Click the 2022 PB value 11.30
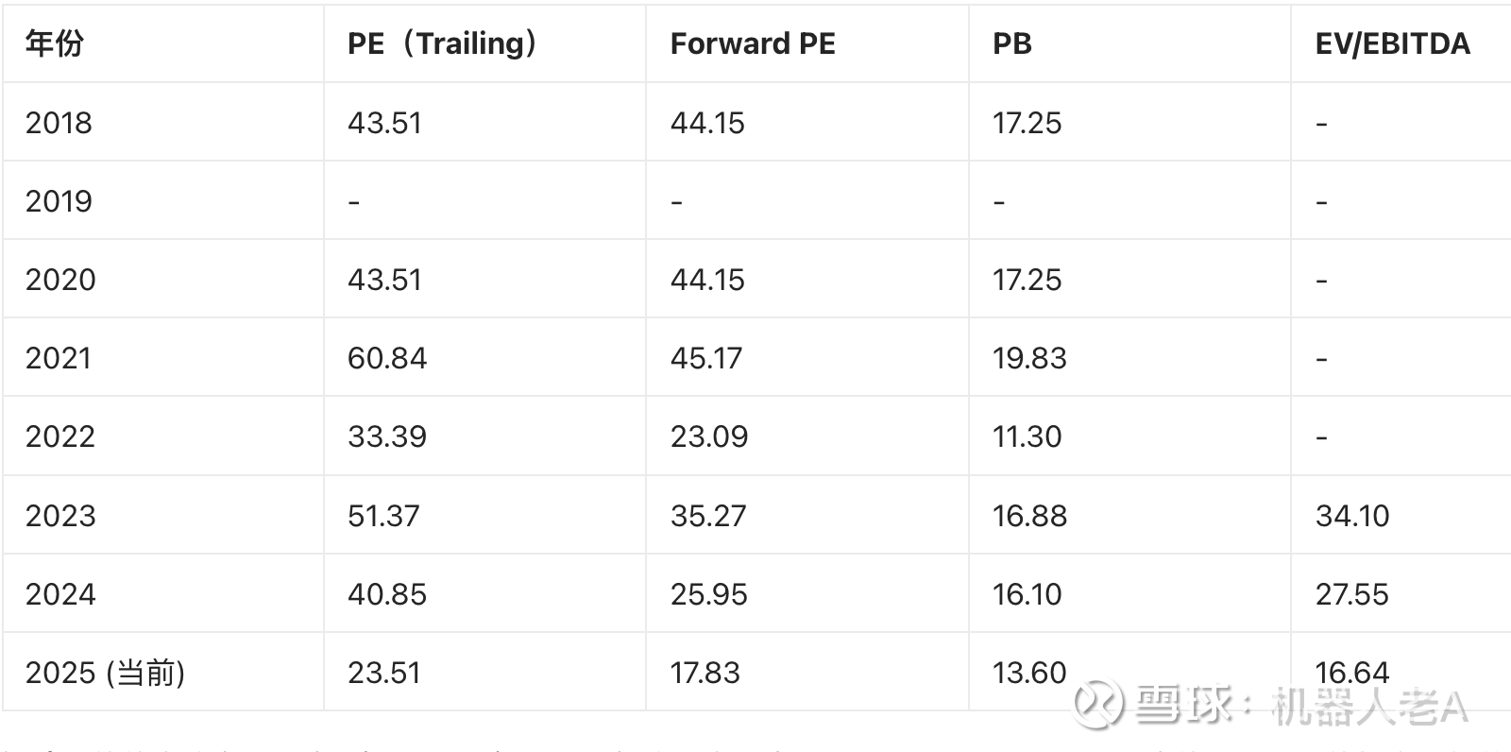The height and width of the screenshot is (752, 1511). 1027,436
